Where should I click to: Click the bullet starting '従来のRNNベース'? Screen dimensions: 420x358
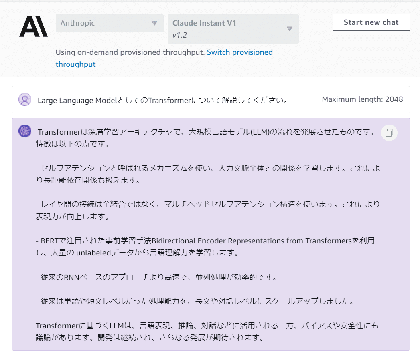157,277
